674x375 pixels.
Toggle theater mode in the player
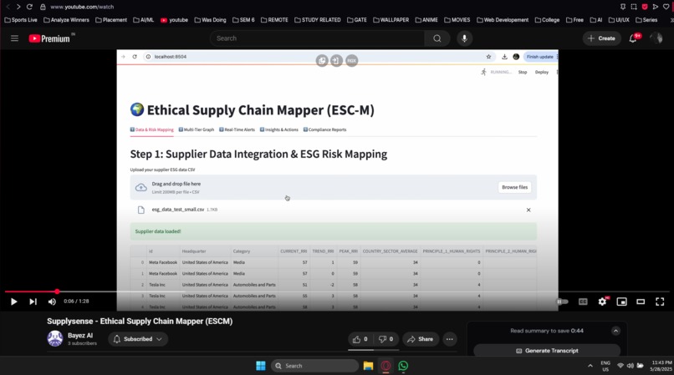641,302
